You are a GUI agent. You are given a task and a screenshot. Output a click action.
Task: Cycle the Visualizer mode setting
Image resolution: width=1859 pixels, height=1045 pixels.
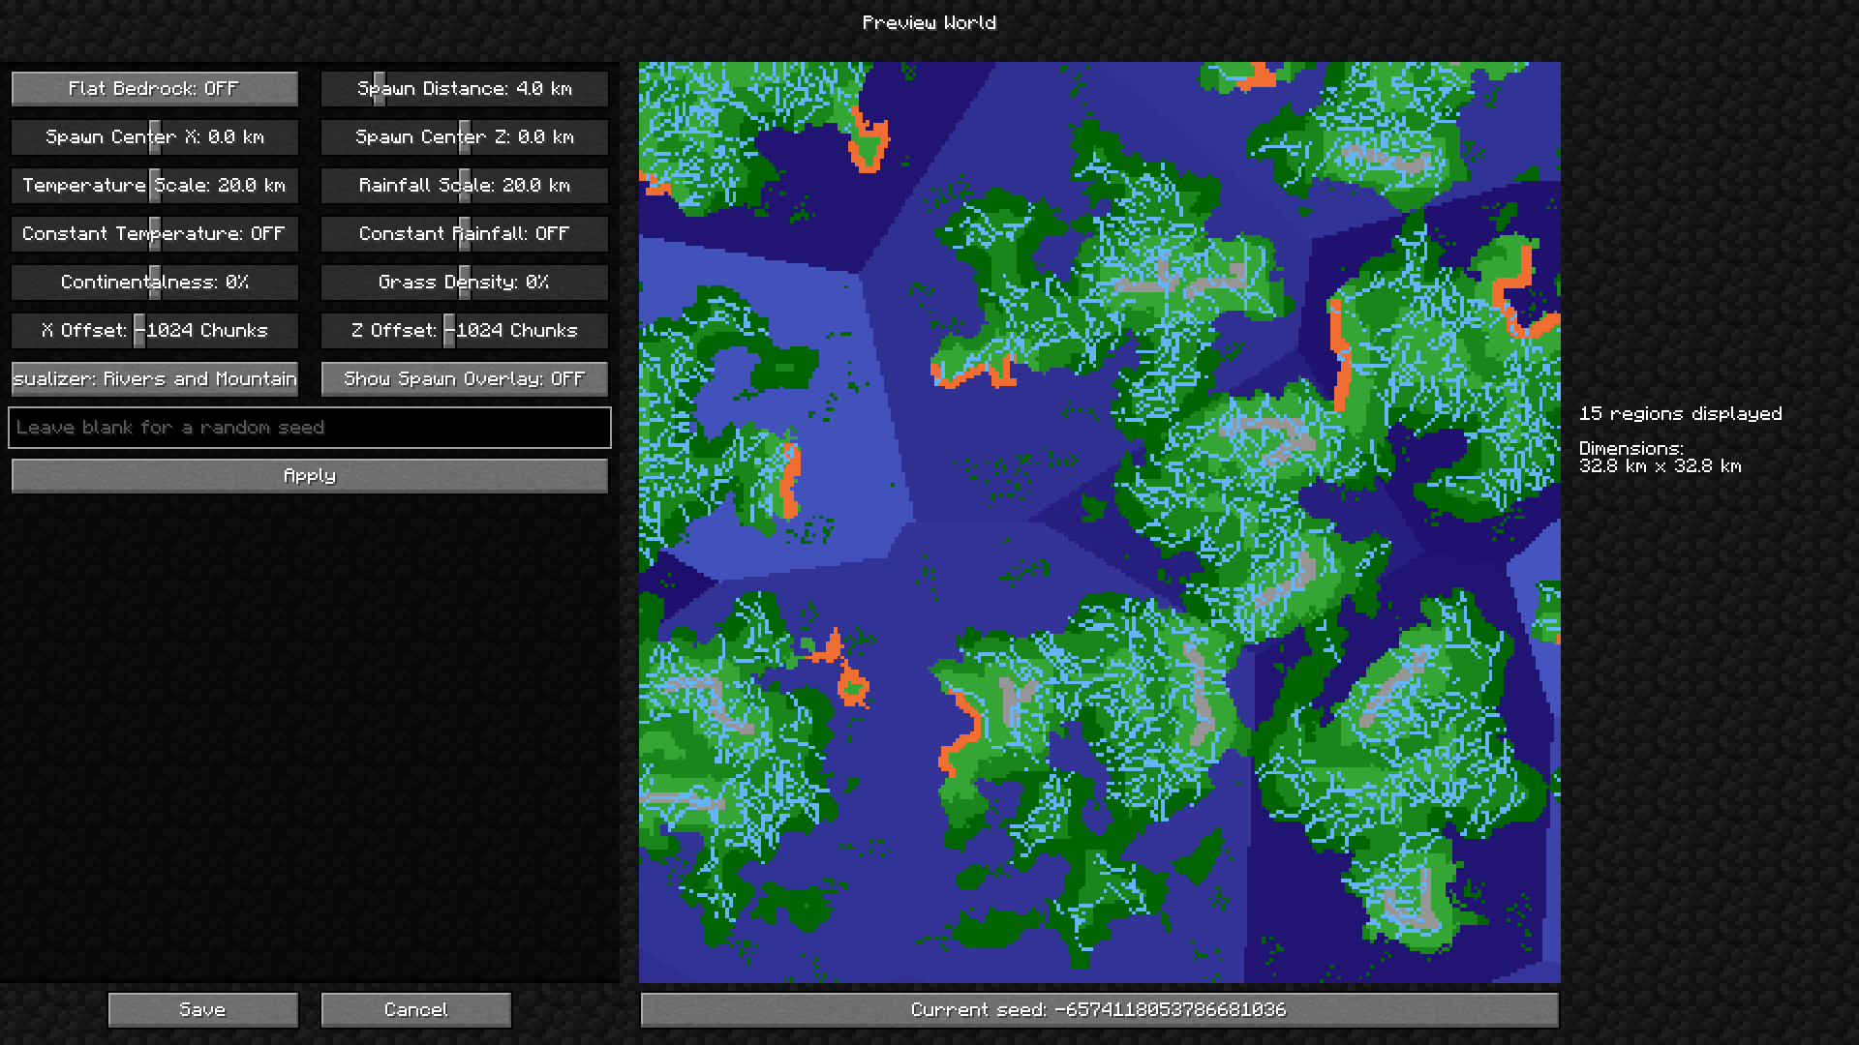tap(155, 378)
